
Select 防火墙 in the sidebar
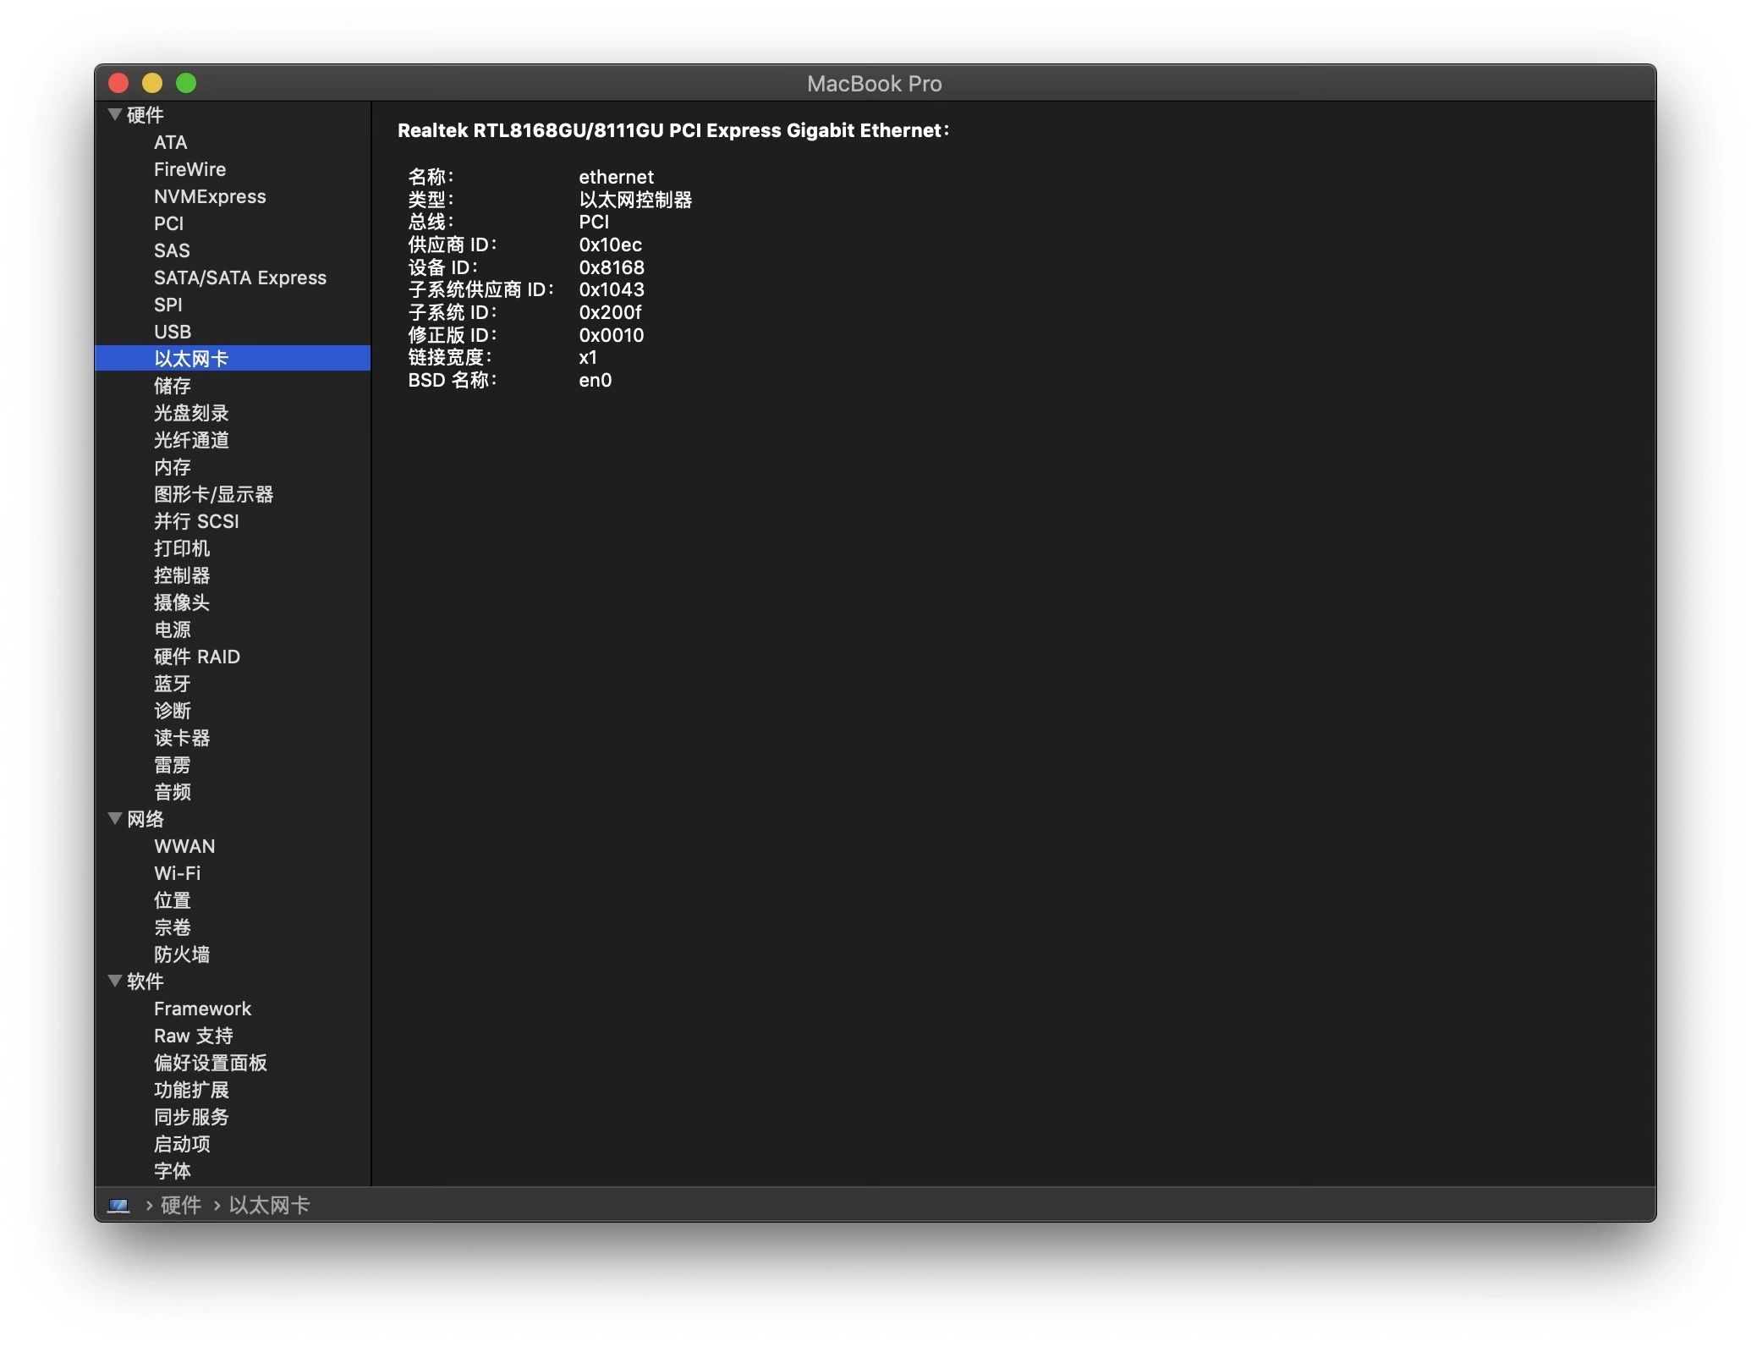pos(182,954)
